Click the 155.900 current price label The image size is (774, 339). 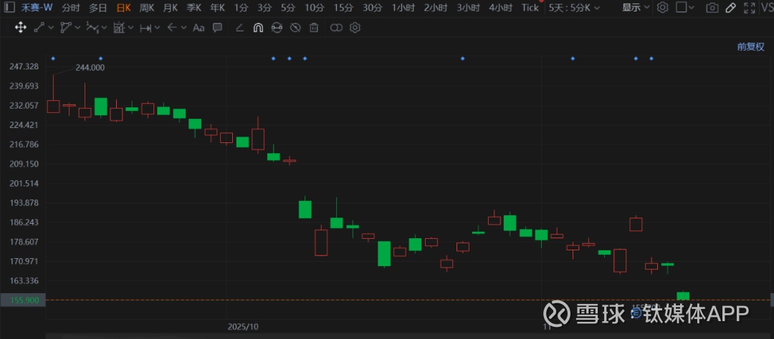point(23,300)
